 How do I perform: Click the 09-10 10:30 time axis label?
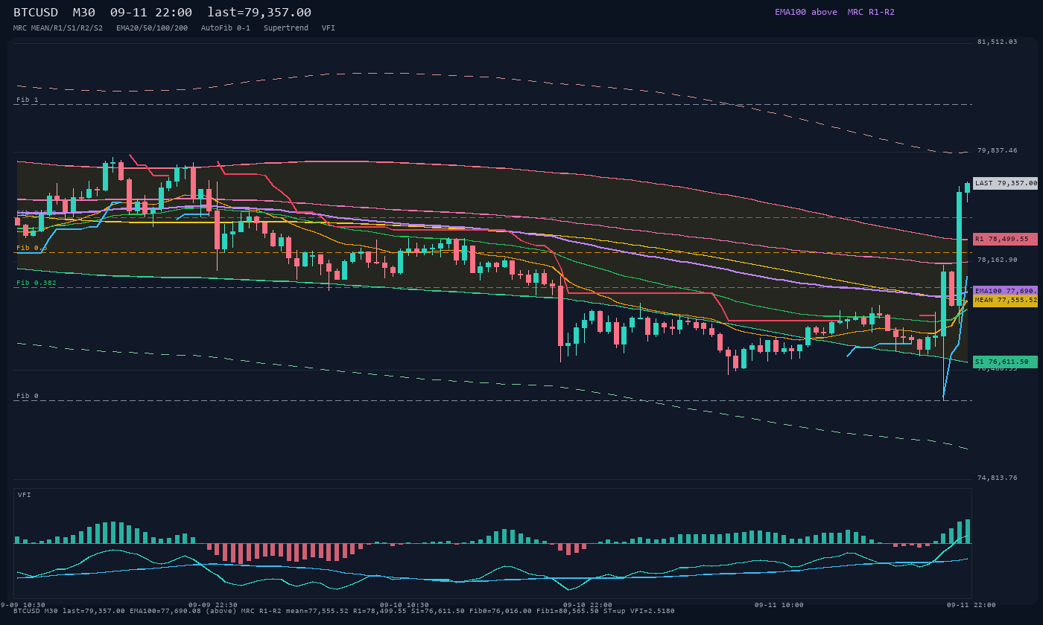[405, 605]
